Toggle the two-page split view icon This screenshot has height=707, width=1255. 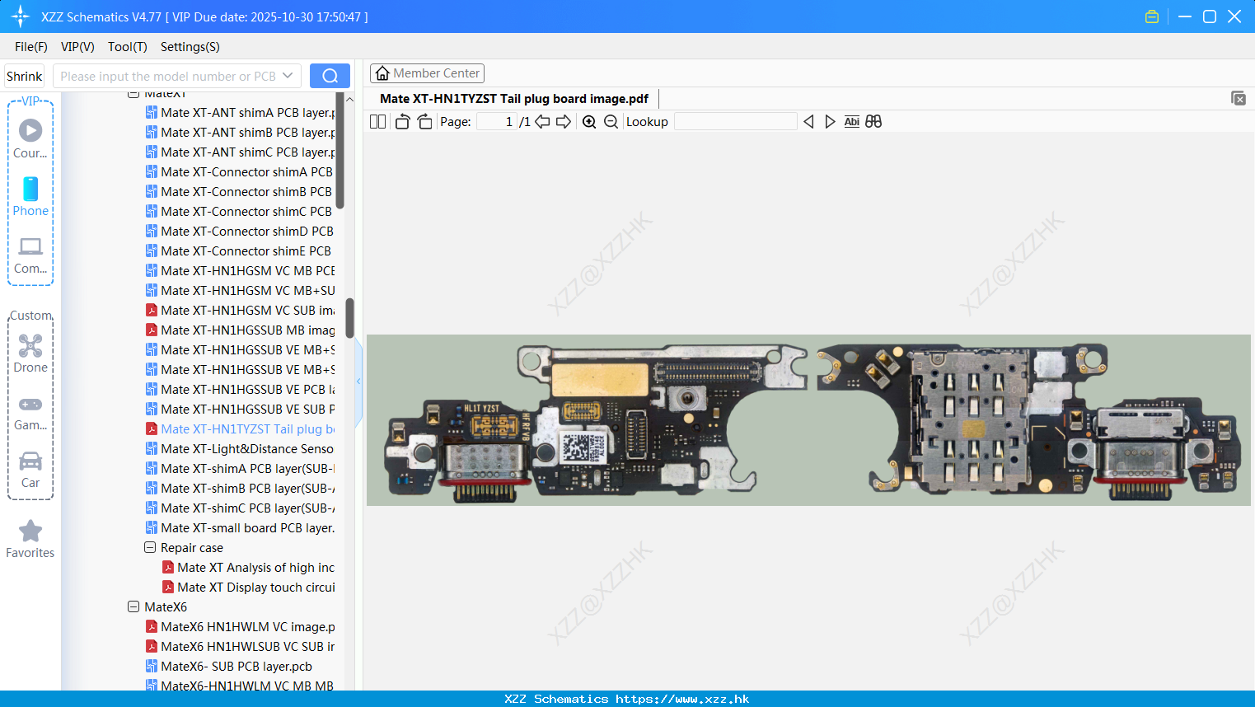coord(377,121)
